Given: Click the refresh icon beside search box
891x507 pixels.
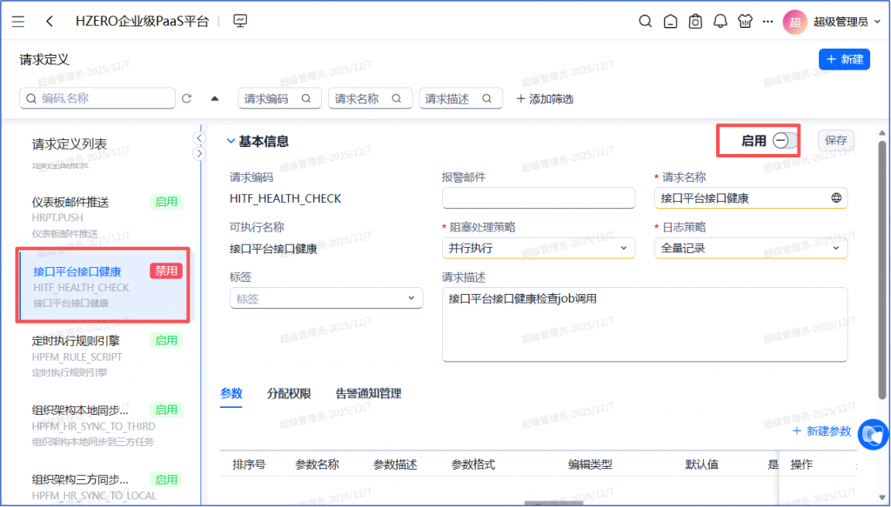Looking at the screenshot, I should pyautogui.click(x=186, y=99).
